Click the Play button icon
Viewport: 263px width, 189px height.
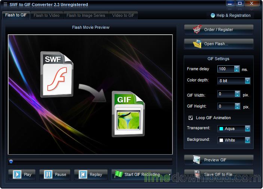(17, 174)
